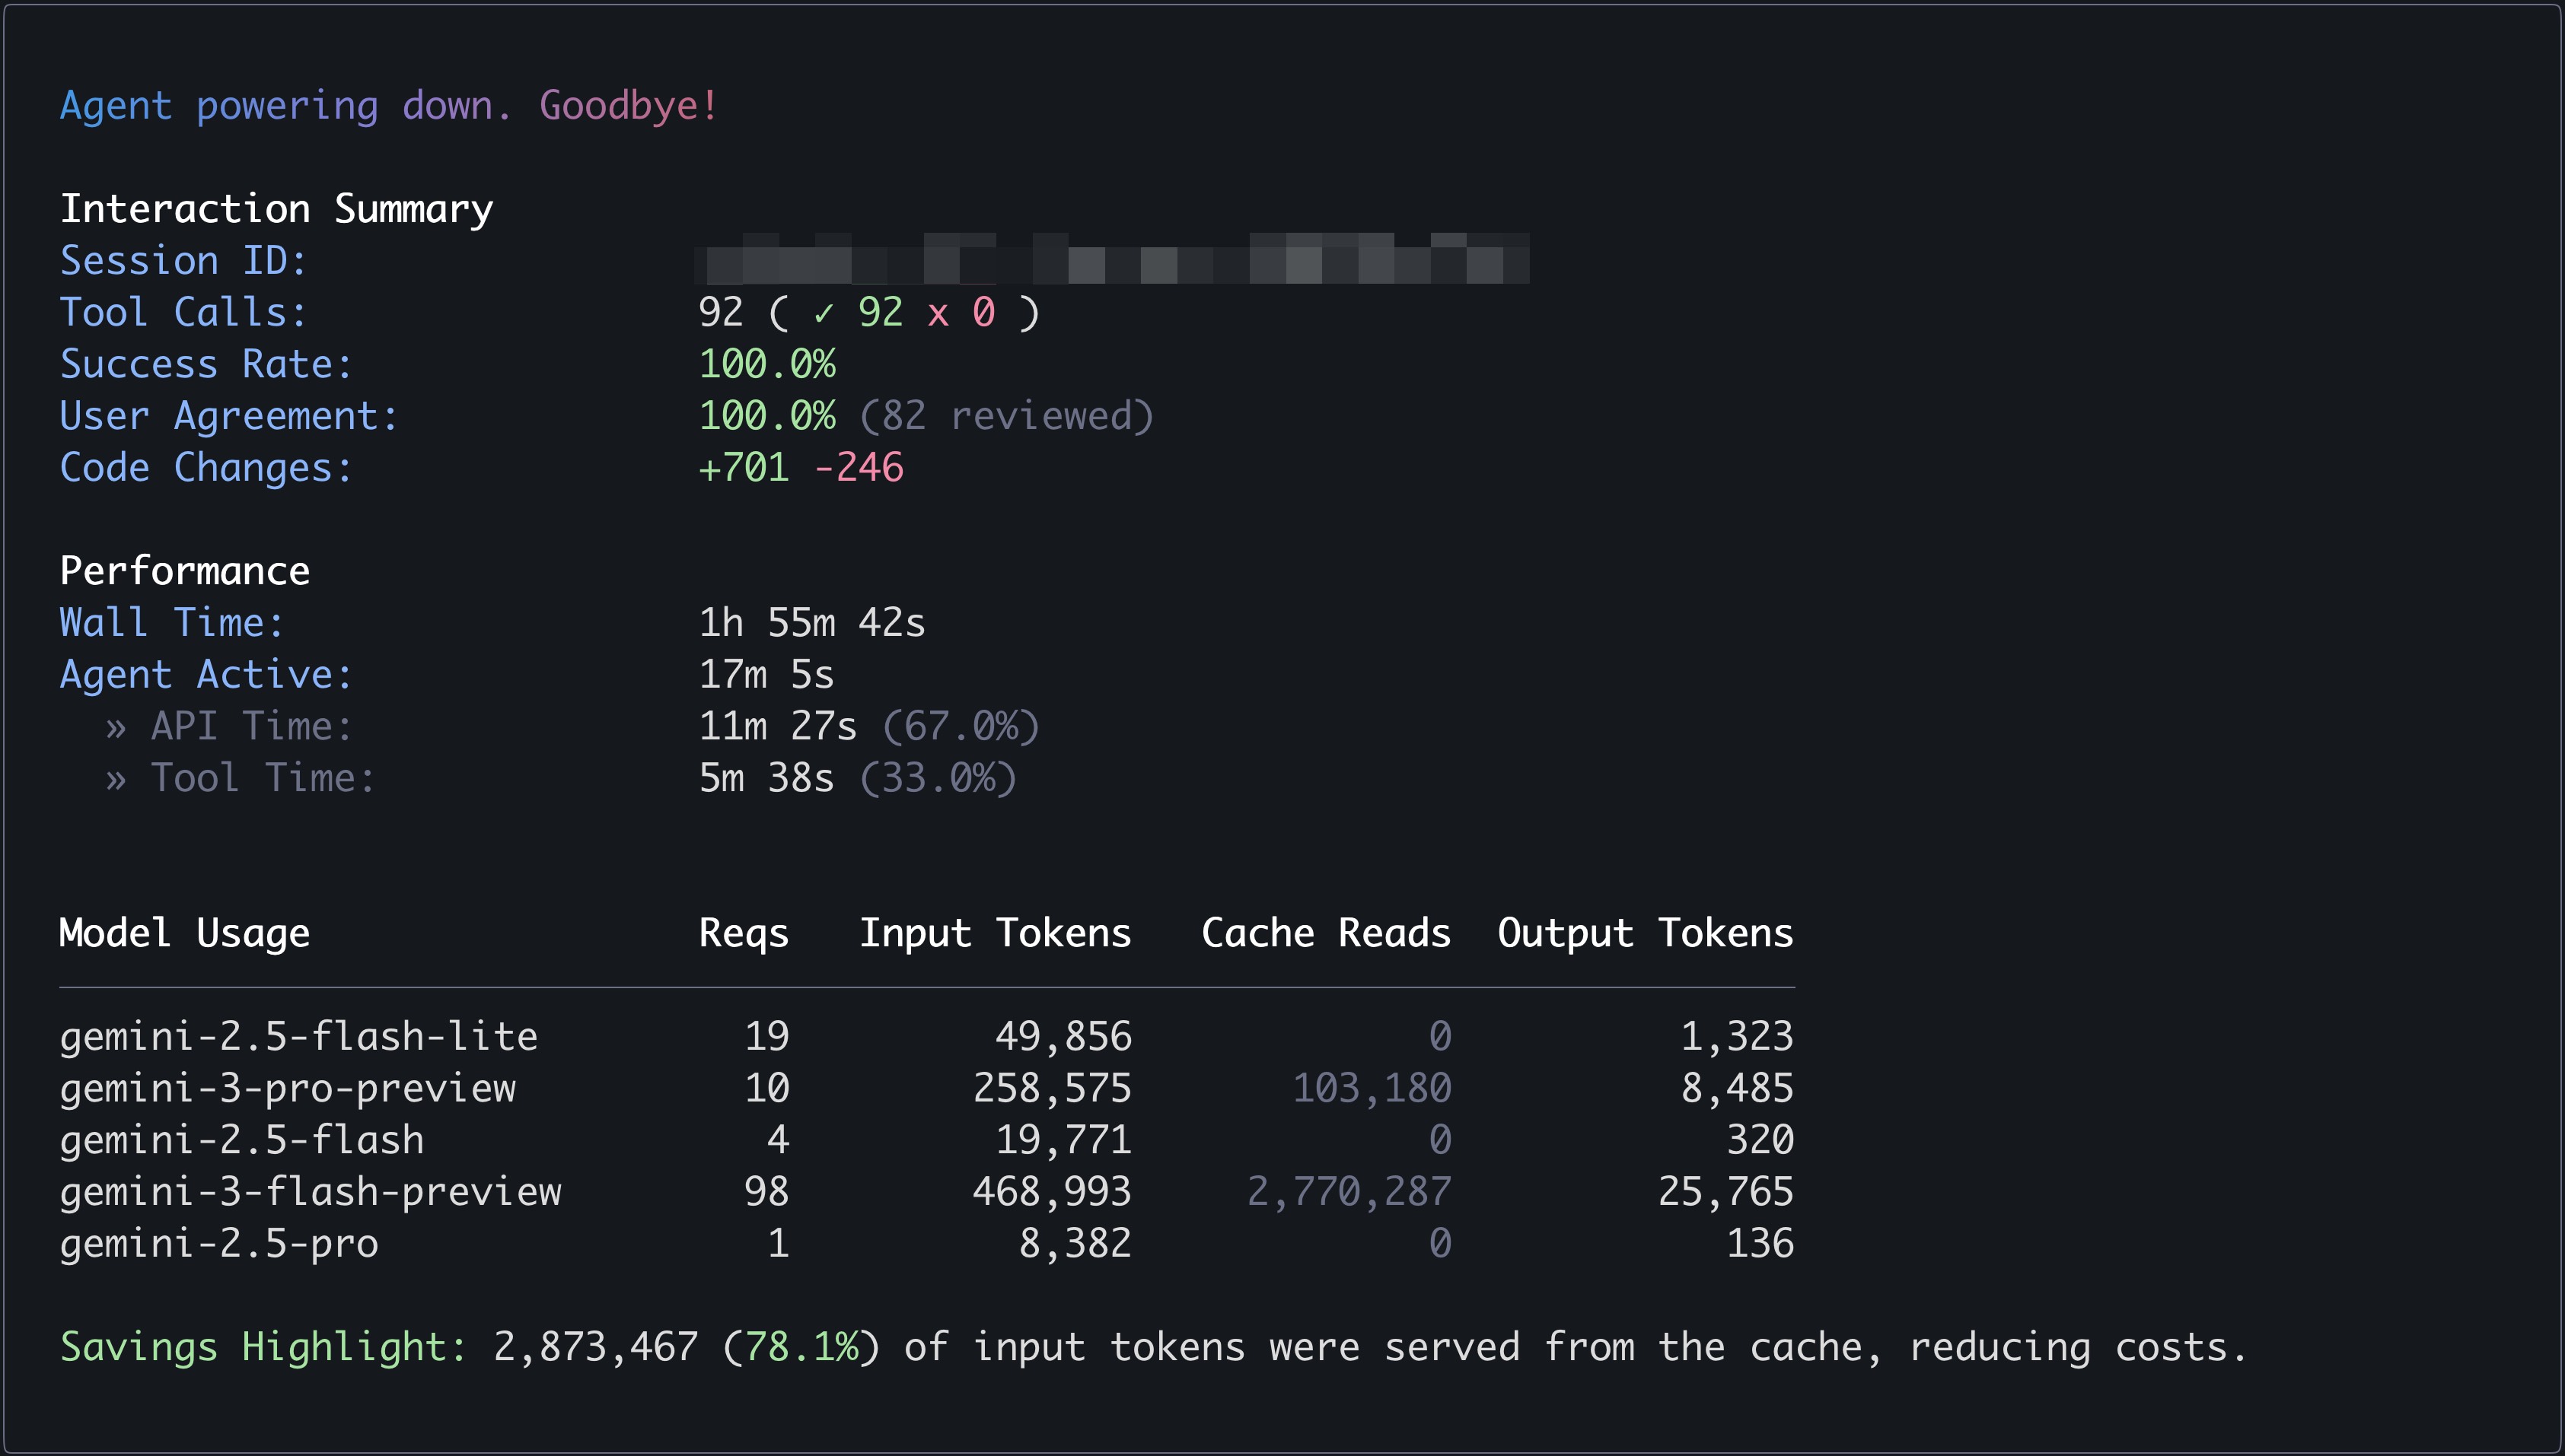
Task: Click the -246 removed lines count
Action: [859, 468]
